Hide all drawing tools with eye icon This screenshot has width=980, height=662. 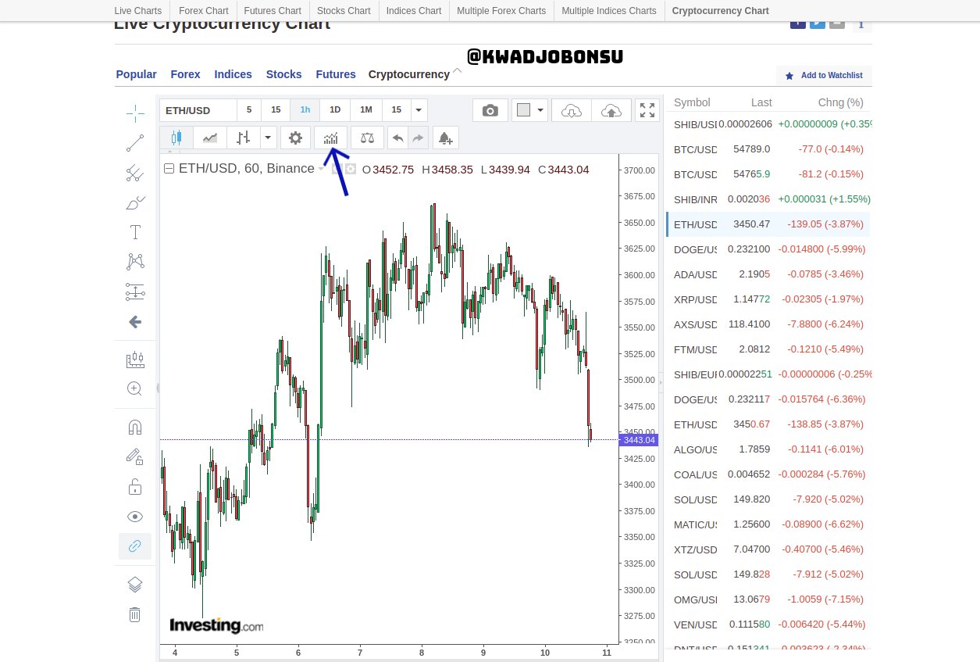click(135, 517)
